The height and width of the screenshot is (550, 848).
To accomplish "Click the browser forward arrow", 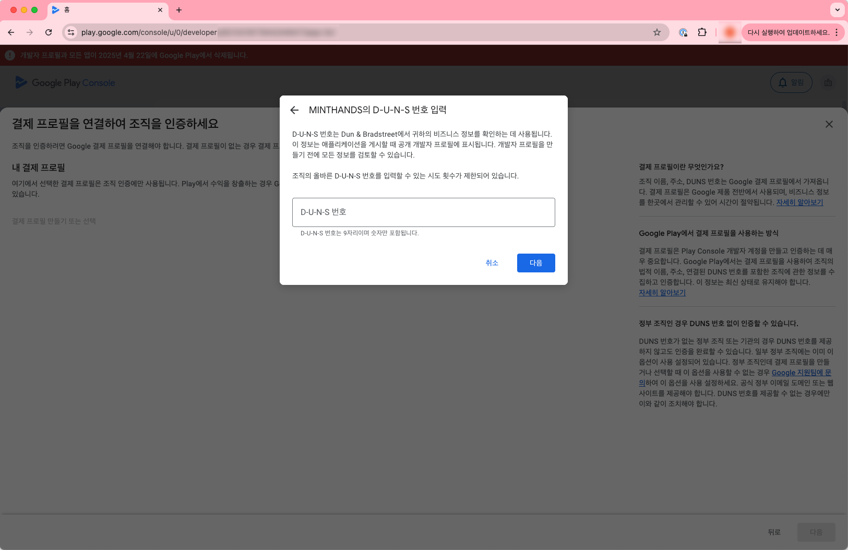I will (x=30, y=32).
